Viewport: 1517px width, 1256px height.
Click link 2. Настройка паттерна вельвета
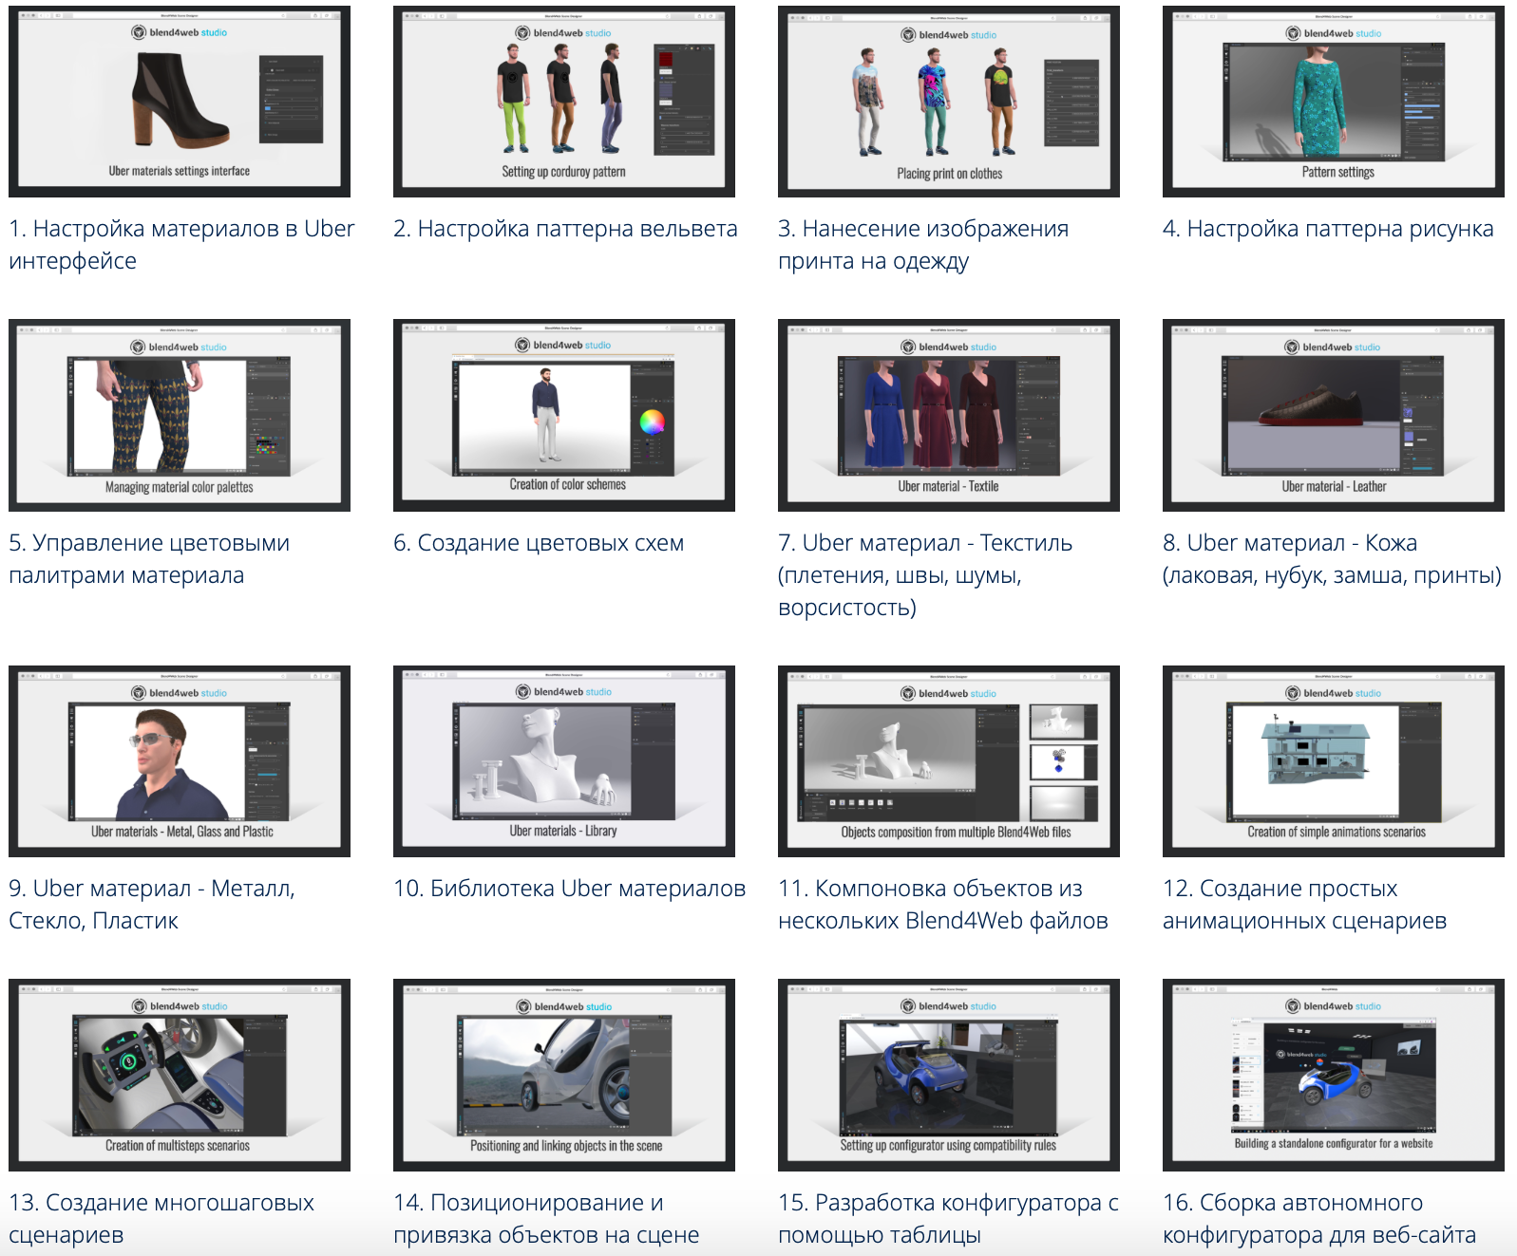pos(565,229)
